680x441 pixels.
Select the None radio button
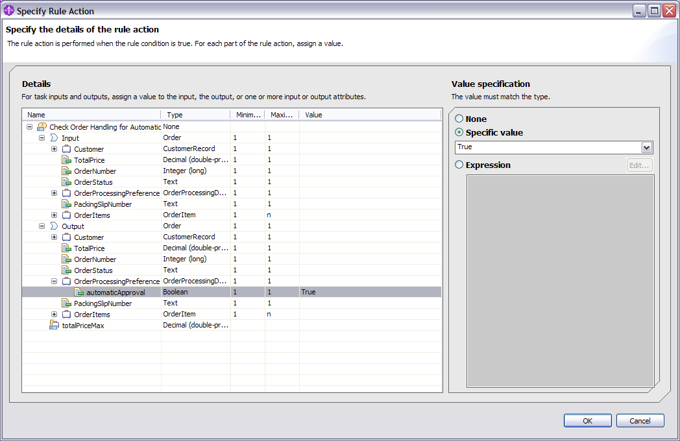point(459,119)
